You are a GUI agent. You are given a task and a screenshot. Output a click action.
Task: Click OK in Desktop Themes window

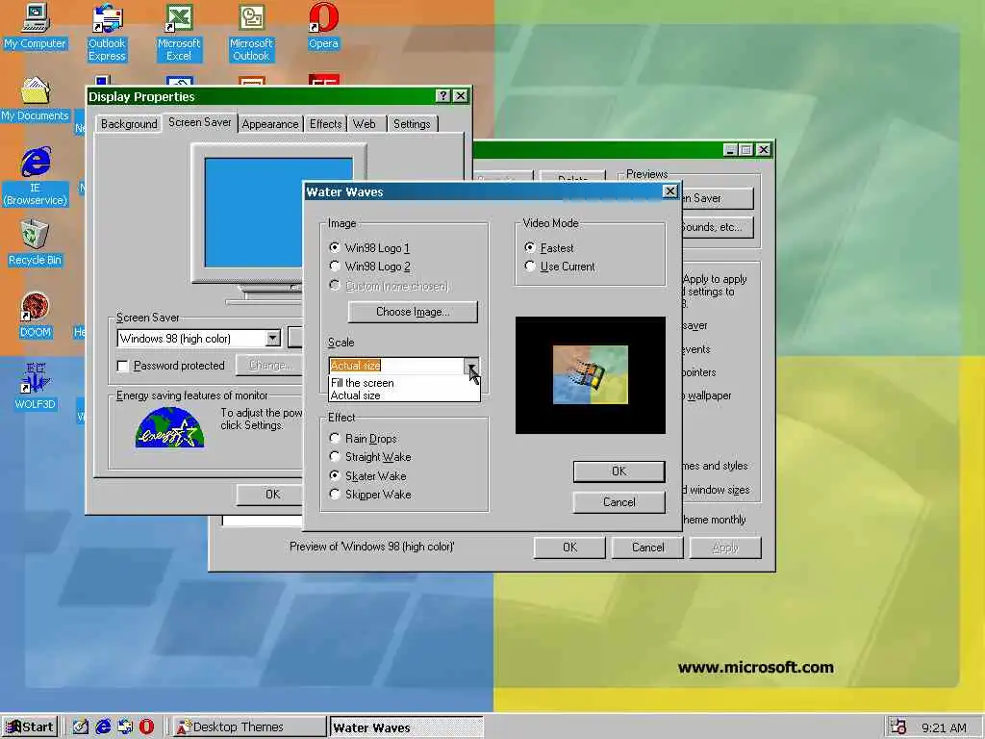569,548
